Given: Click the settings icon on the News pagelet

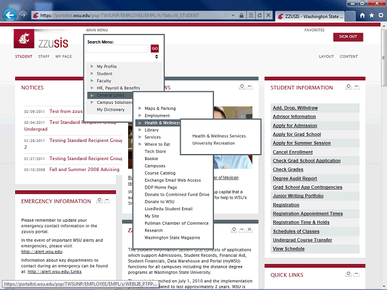Looking at the screenshot, I should click(x=242, y=86).
